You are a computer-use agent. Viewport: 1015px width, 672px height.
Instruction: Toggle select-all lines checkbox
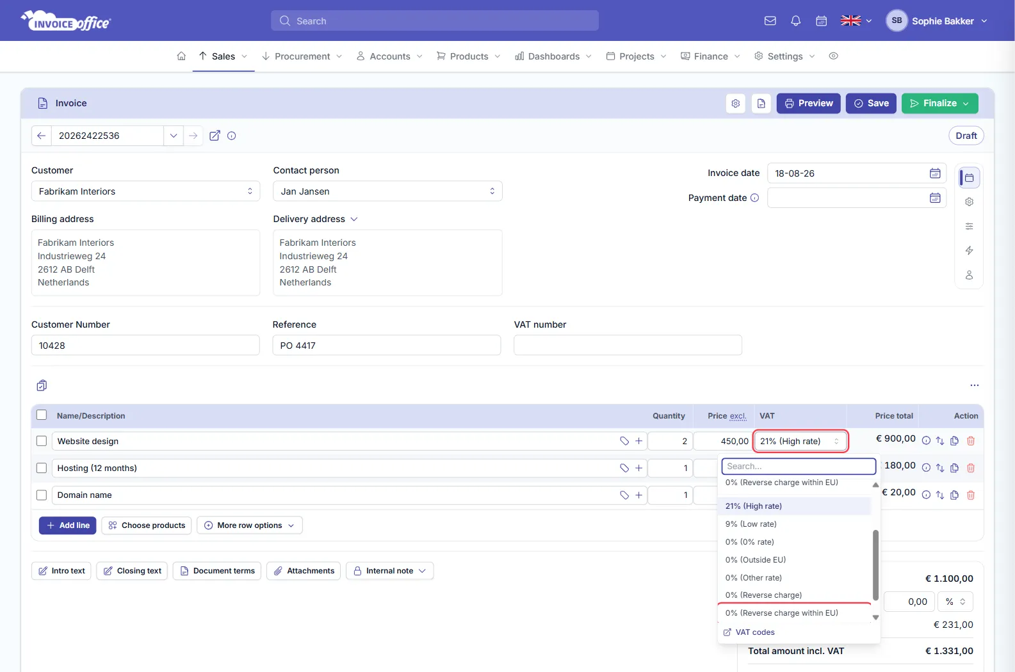tap(42, 415)
